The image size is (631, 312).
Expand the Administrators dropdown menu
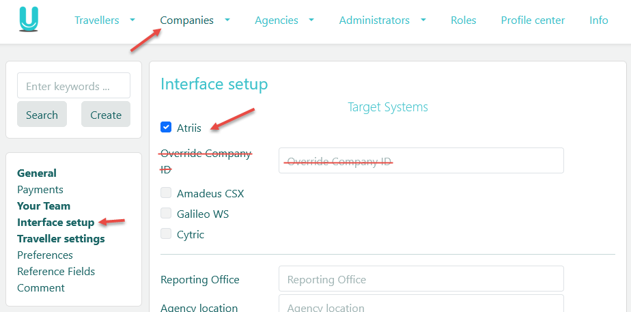coord(382,20)
